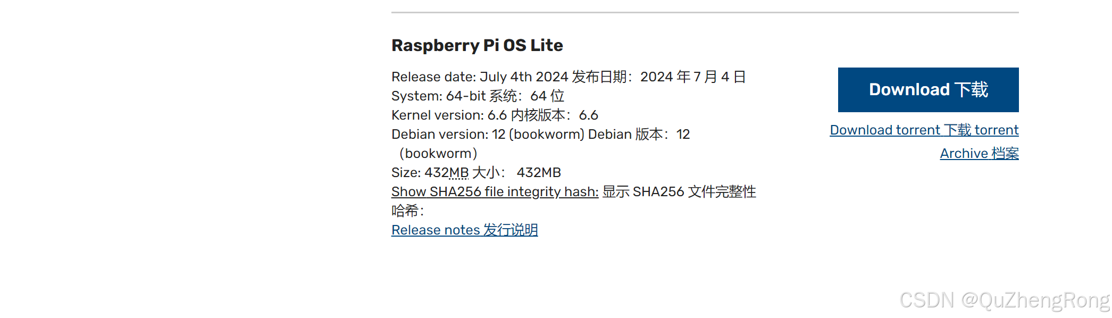
Task: Click the '内核版本: 6.6' translated text
Action: coord(555,115)
